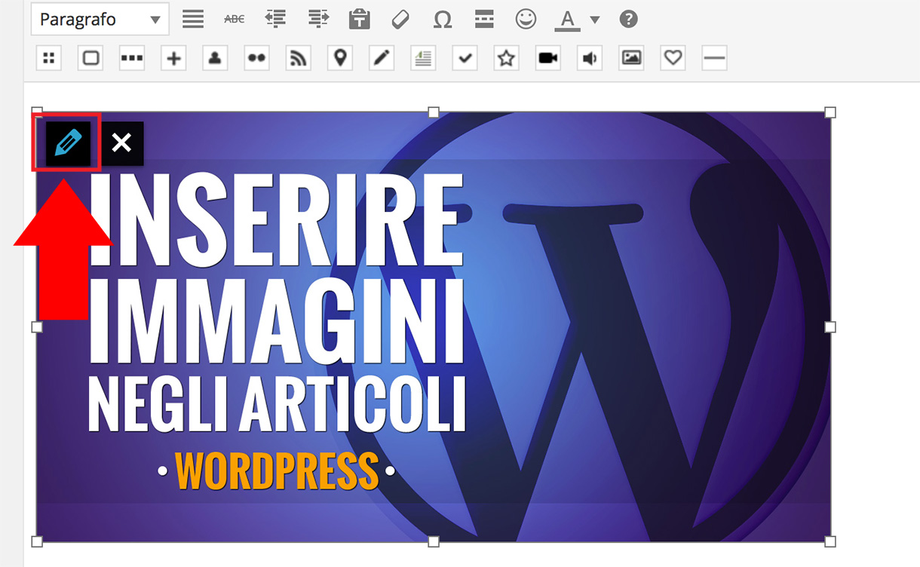Click the bottom-center image resize handle
The width and height of the screenshot is (920, 567).
coord(434,541)
